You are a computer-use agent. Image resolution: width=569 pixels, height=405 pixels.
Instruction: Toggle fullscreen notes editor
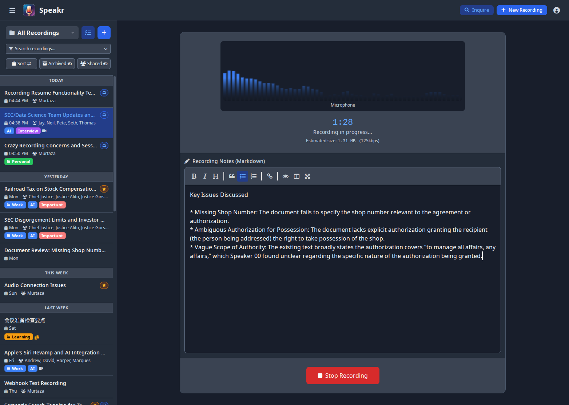click(307, 176)
